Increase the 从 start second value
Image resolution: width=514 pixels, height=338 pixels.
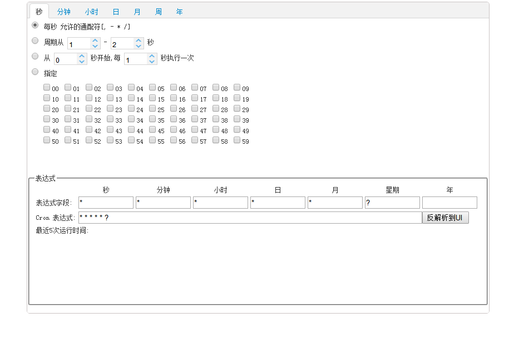tap(82, 56)
